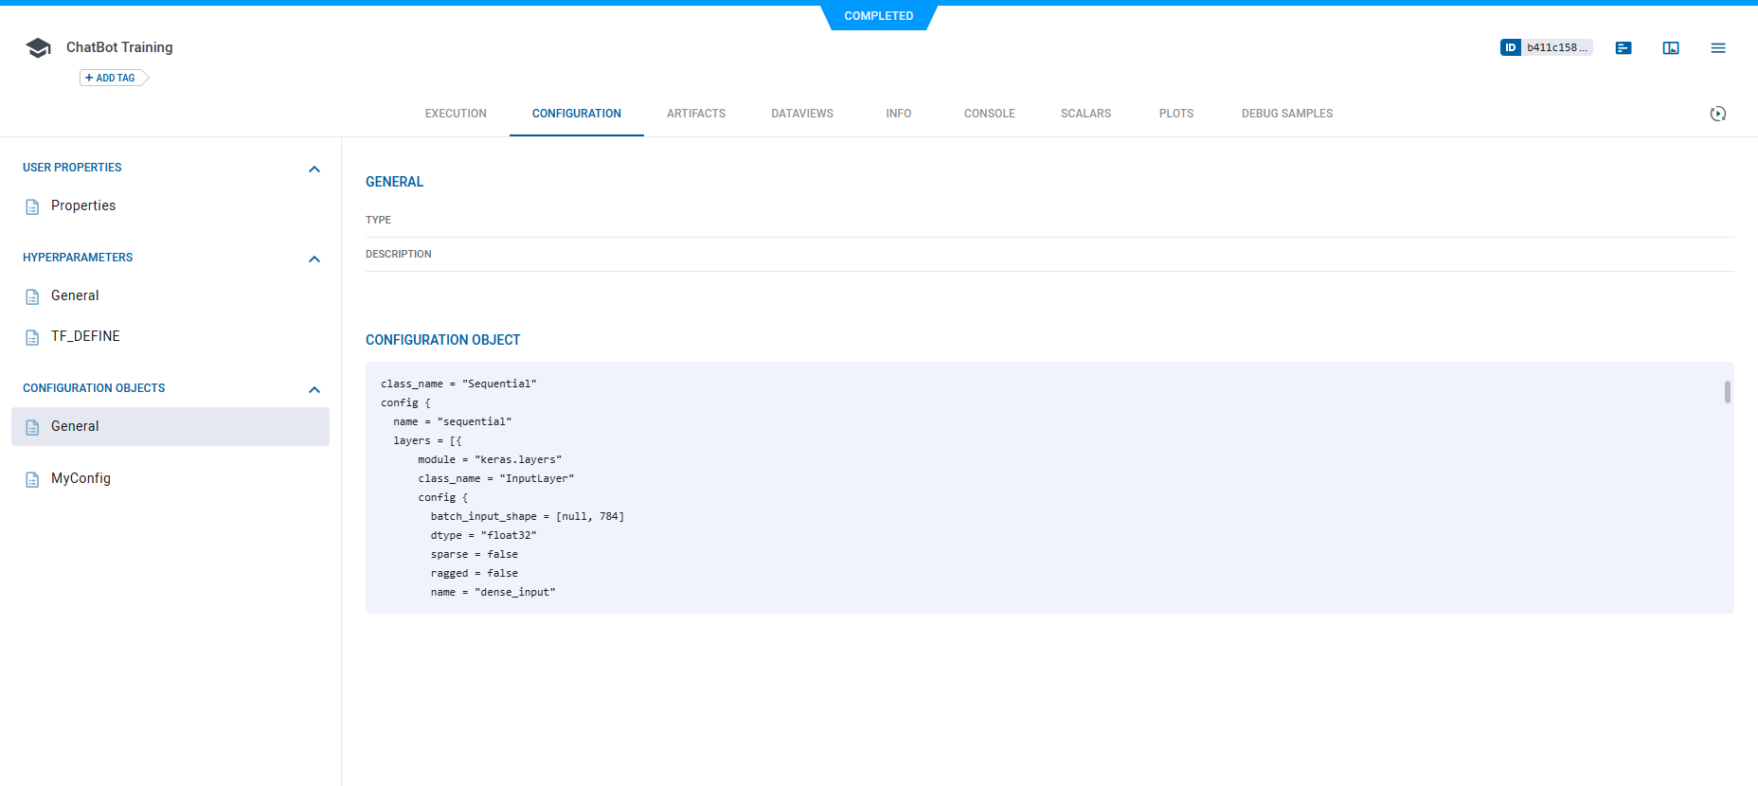Image resolution: width=1758 pixels, height=786 pixels.
Task: Click the MyConfig document icon
Action: (x=32, y=479)
